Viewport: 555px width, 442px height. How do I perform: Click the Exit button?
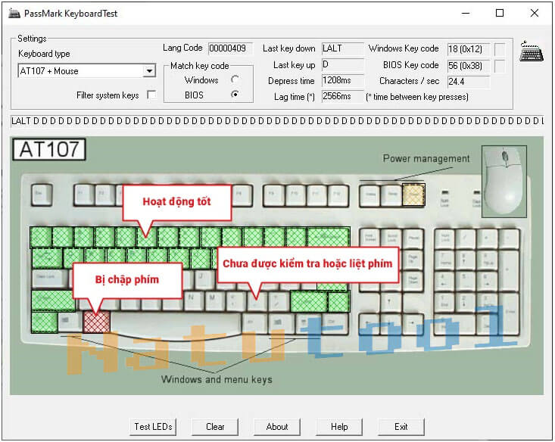401,427
